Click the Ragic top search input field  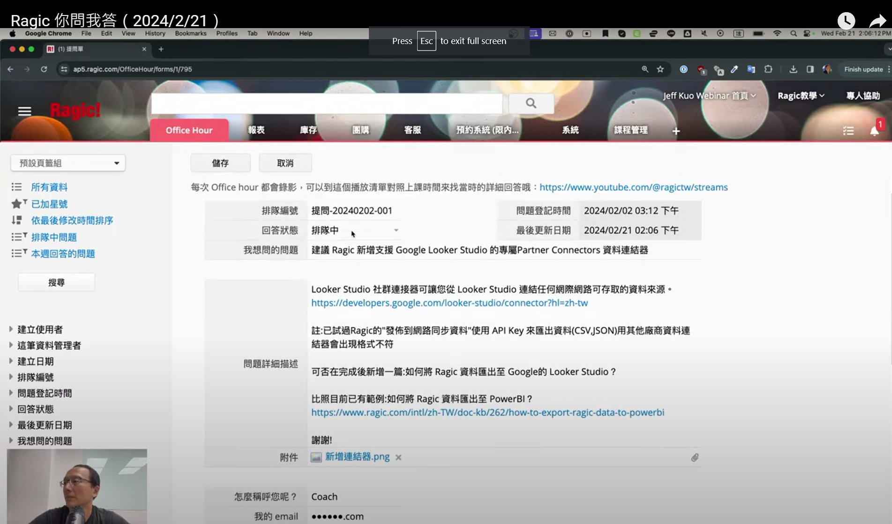point(327,103)
